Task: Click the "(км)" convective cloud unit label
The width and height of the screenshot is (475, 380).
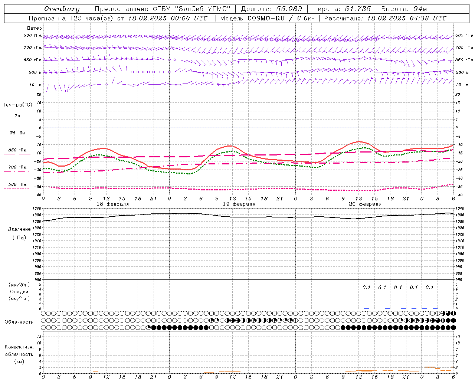Action: click(x=19, y=361)
